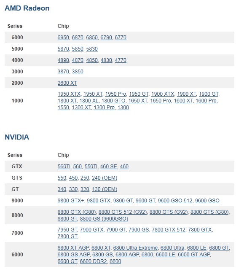Viewport: 236px width, 269px height.
Task: Open the GT 130 (OEM) link
Action: tap(105, 189)
